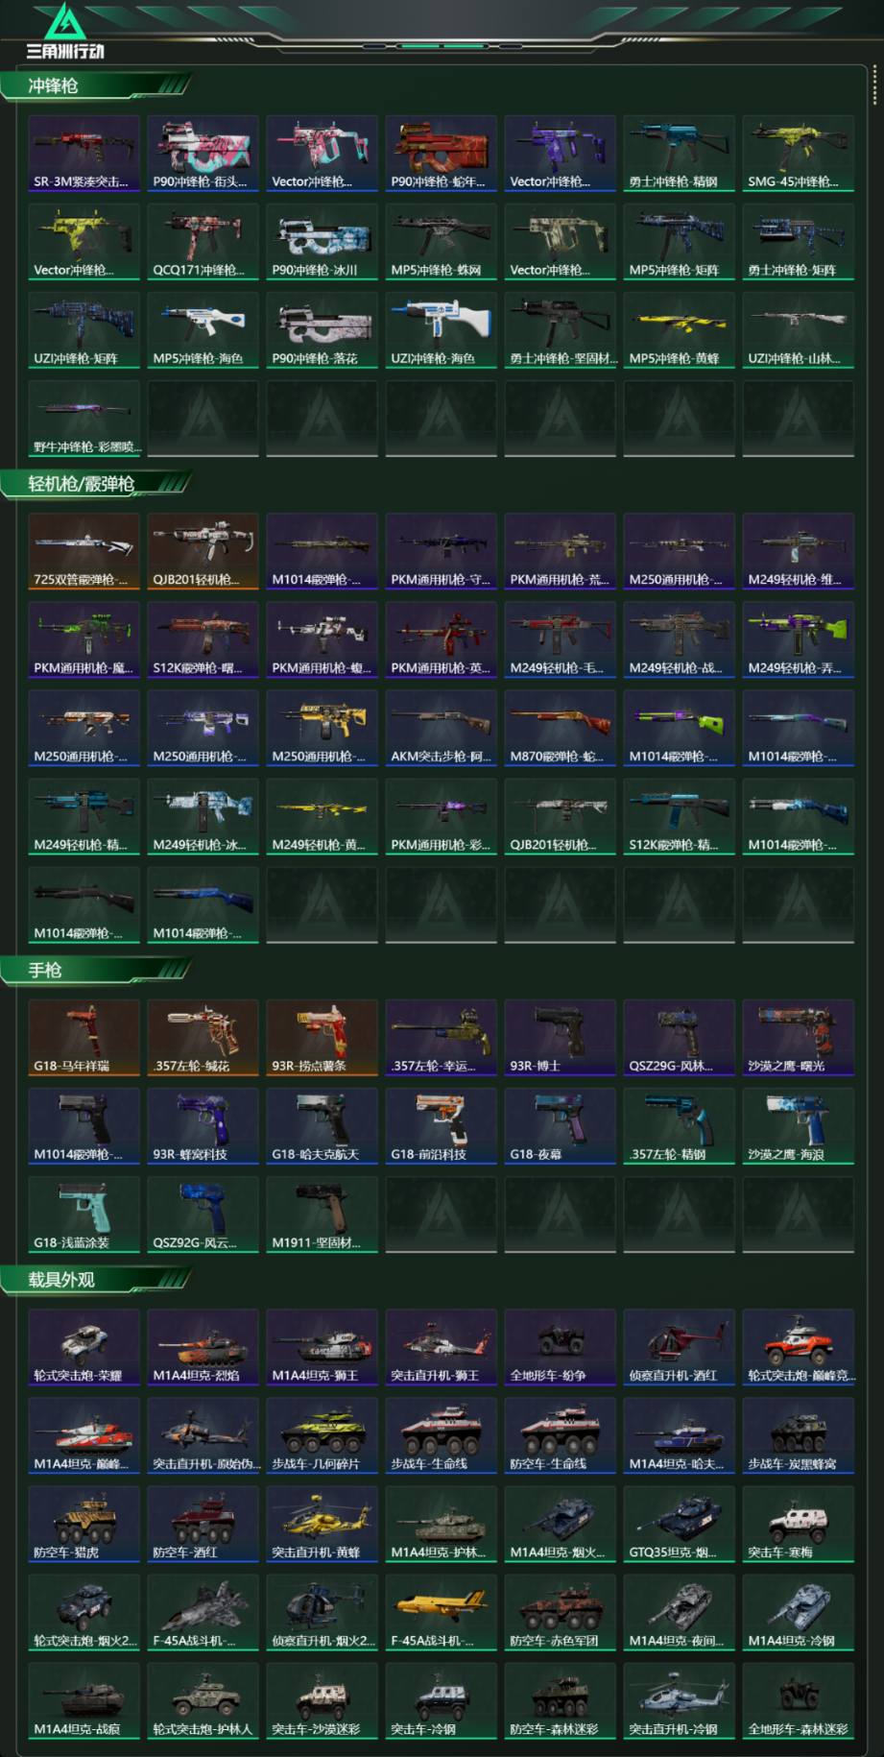The height and width of the screenshot is (1757, 884).
Task: Select the 725双管霰弹枪 skin
Action: [x=84, y=551]
